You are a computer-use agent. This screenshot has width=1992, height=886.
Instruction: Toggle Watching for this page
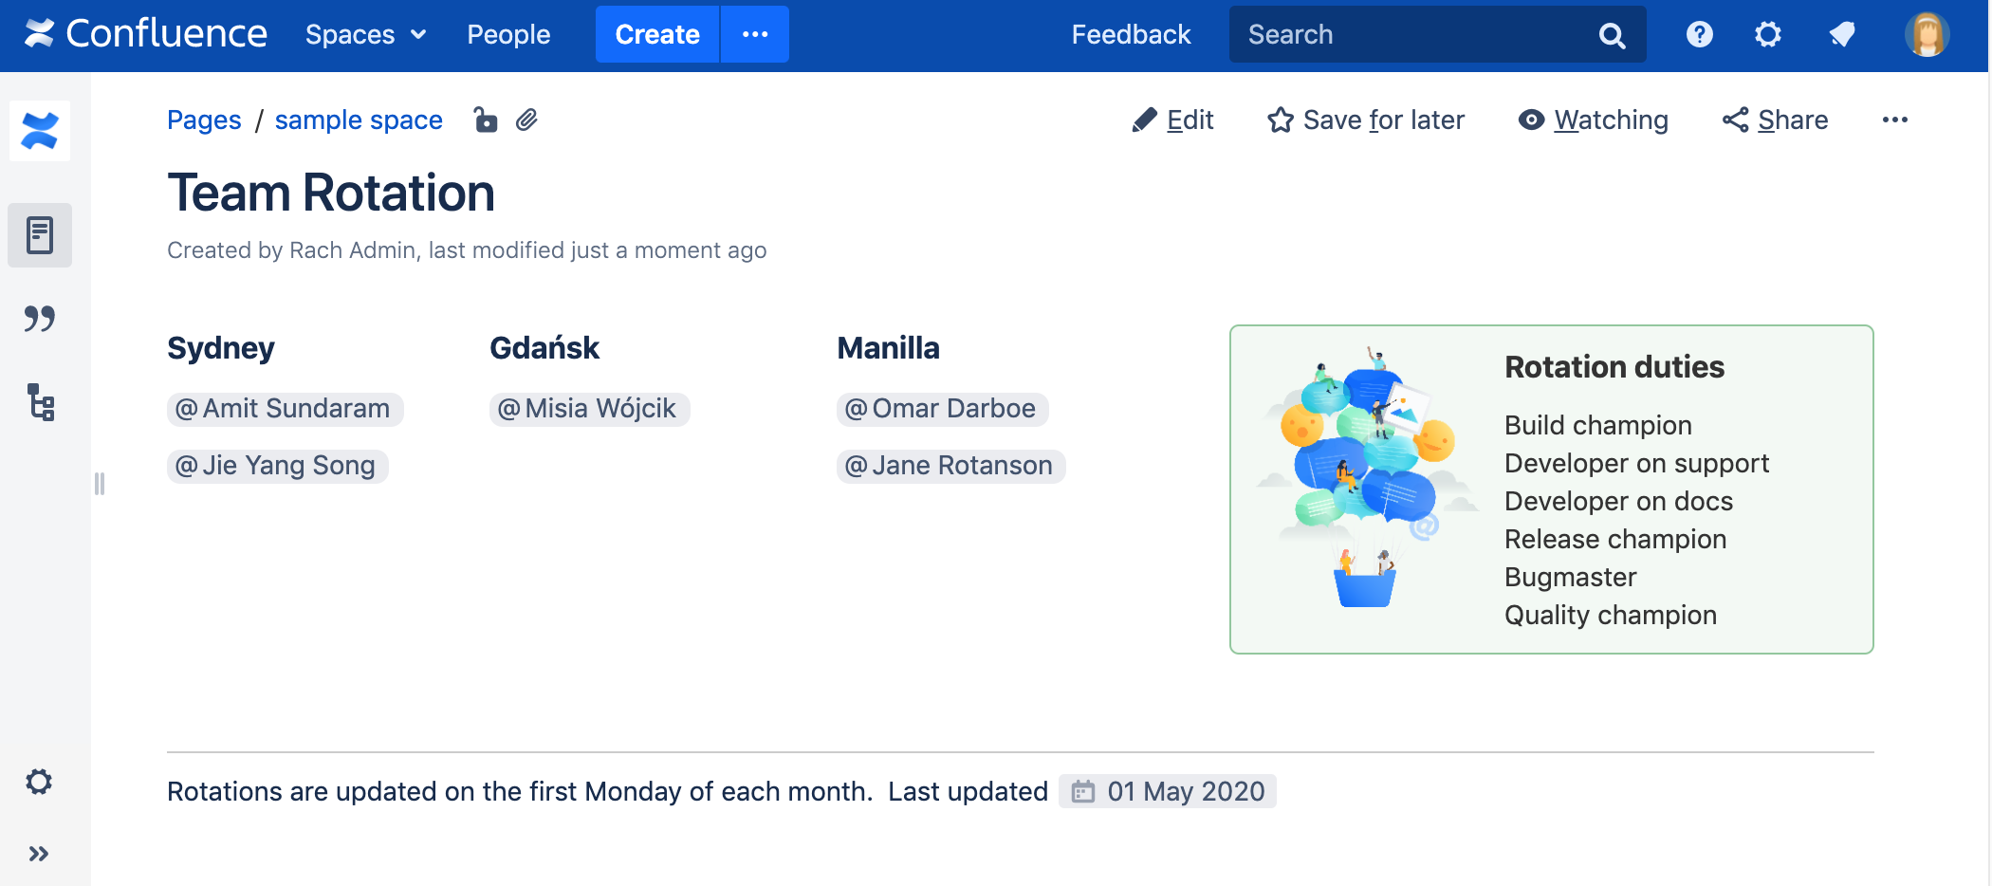click(x=1594, y=120)
